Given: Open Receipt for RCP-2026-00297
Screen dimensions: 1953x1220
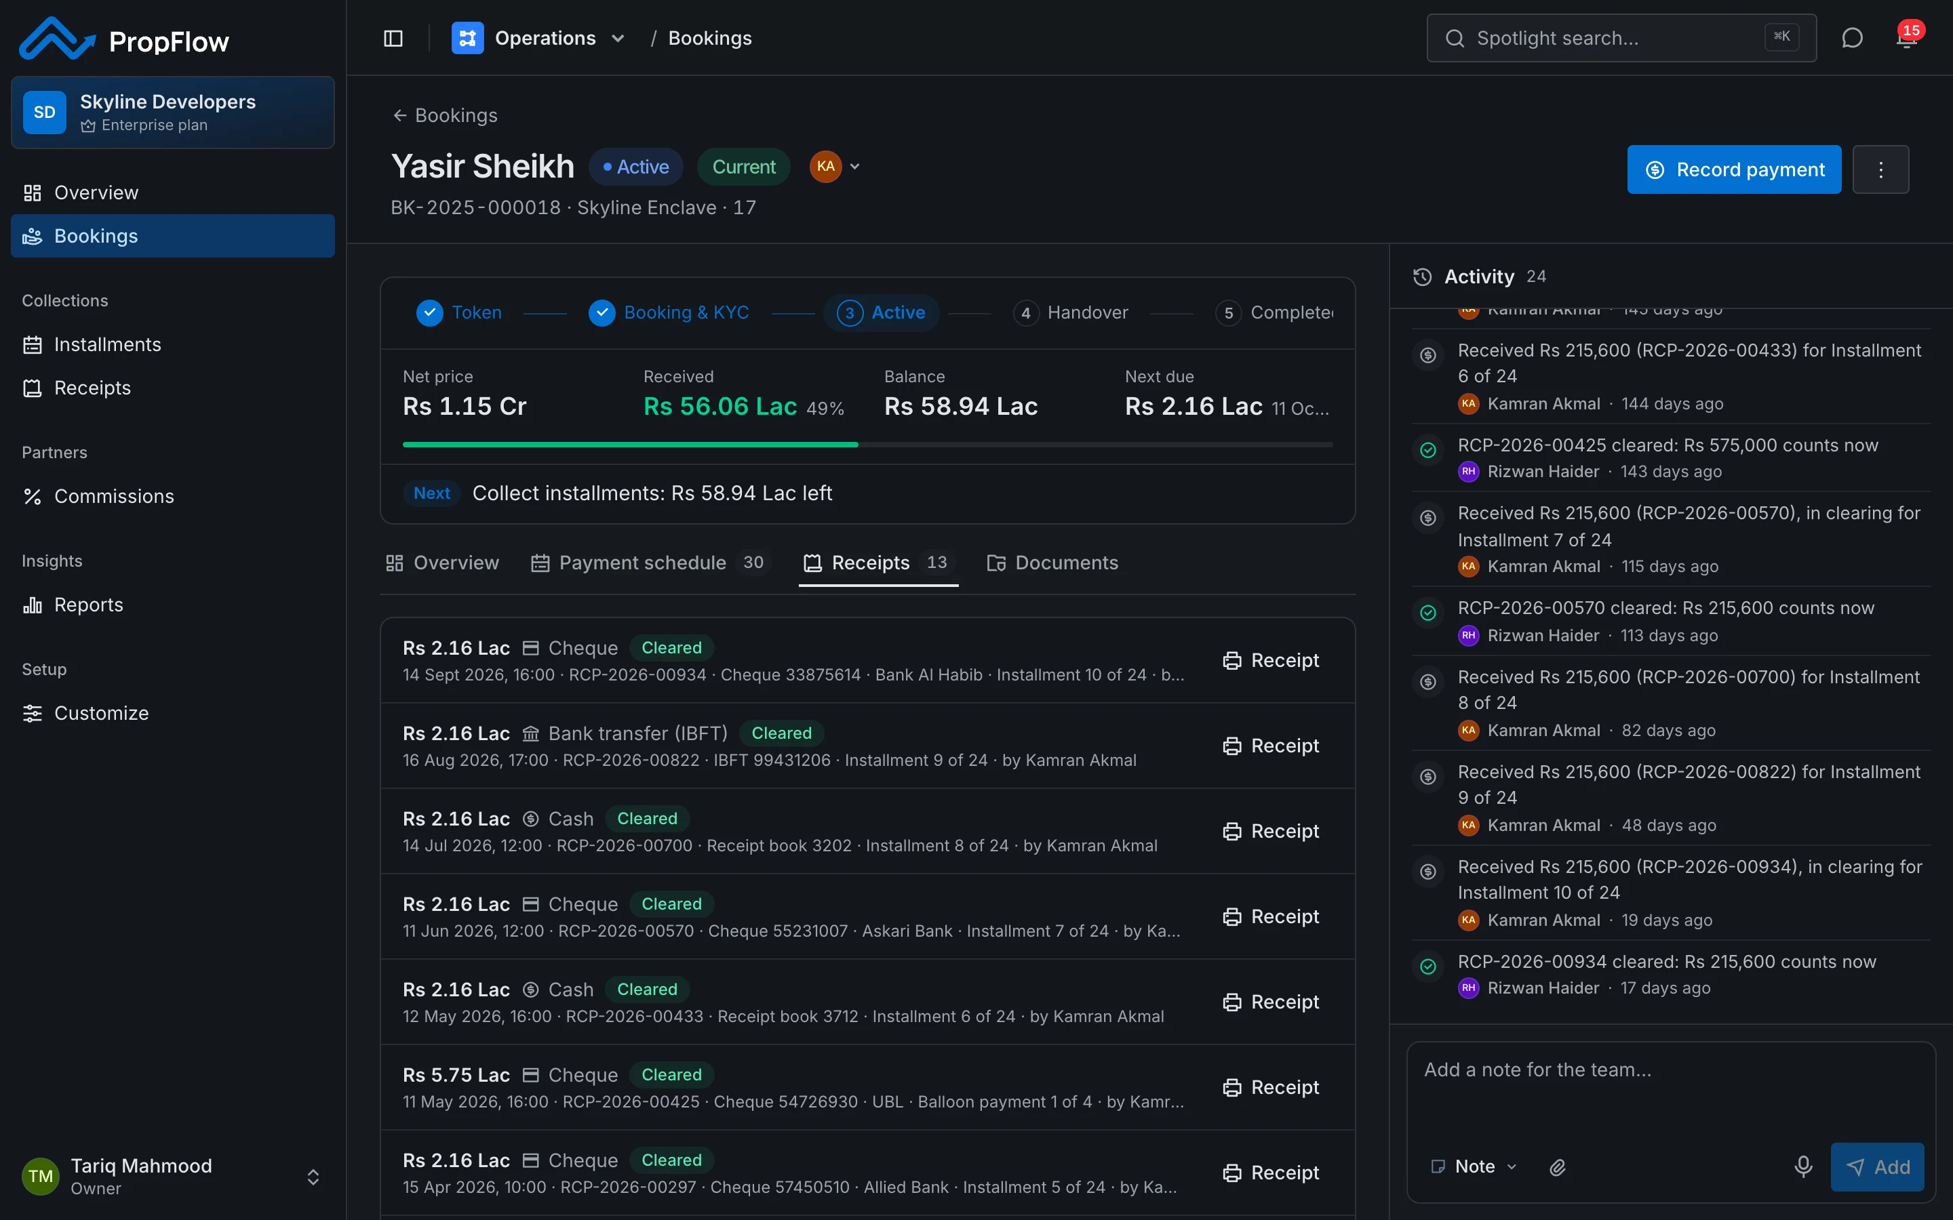Looking at the screenshot, I should (x=1270, y=1173).
